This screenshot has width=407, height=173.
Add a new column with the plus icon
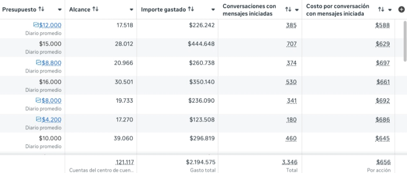tap(402, 10)
